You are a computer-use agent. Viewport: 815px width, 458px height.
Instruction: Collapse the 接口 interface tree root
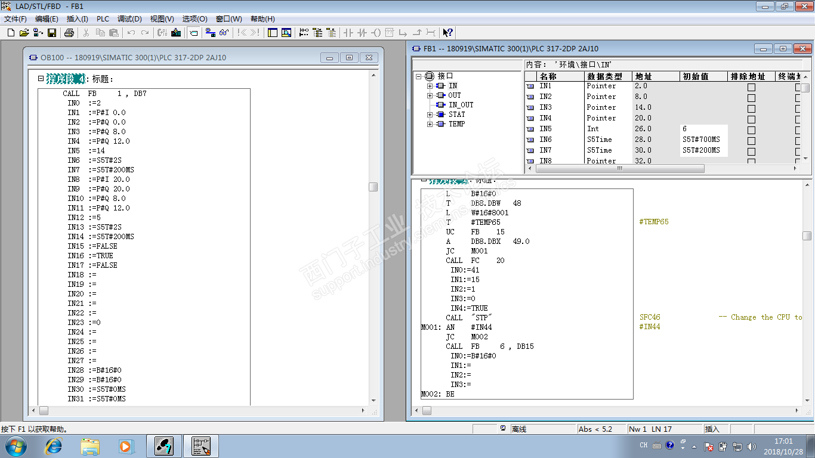pyautogui.click(x=419, y=76)
